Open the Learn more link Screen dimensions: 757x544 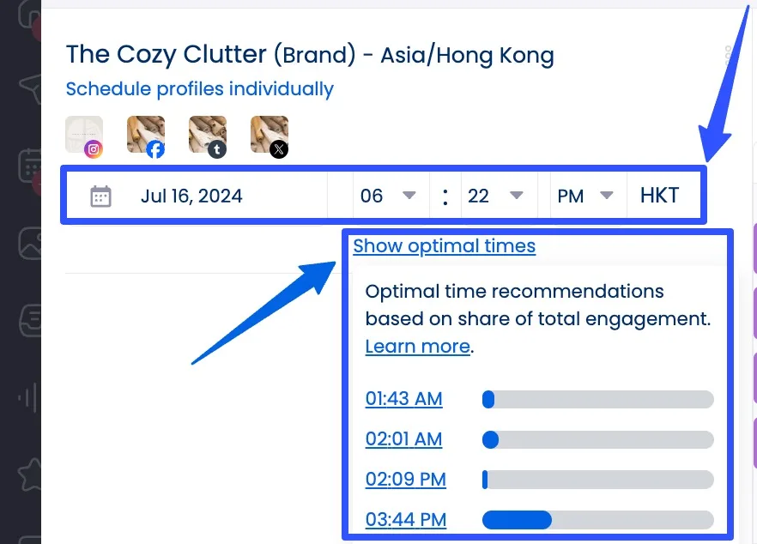tap(416, 346)
